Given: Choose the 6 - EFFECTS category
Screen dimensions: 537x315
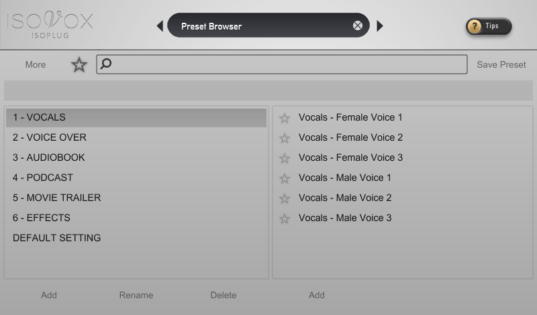Looking at the screenshot, I should click(42, 218).
